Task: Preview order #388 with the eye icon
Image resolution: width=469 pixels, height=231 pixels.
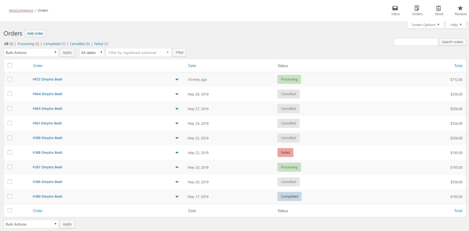Action: 177,153
